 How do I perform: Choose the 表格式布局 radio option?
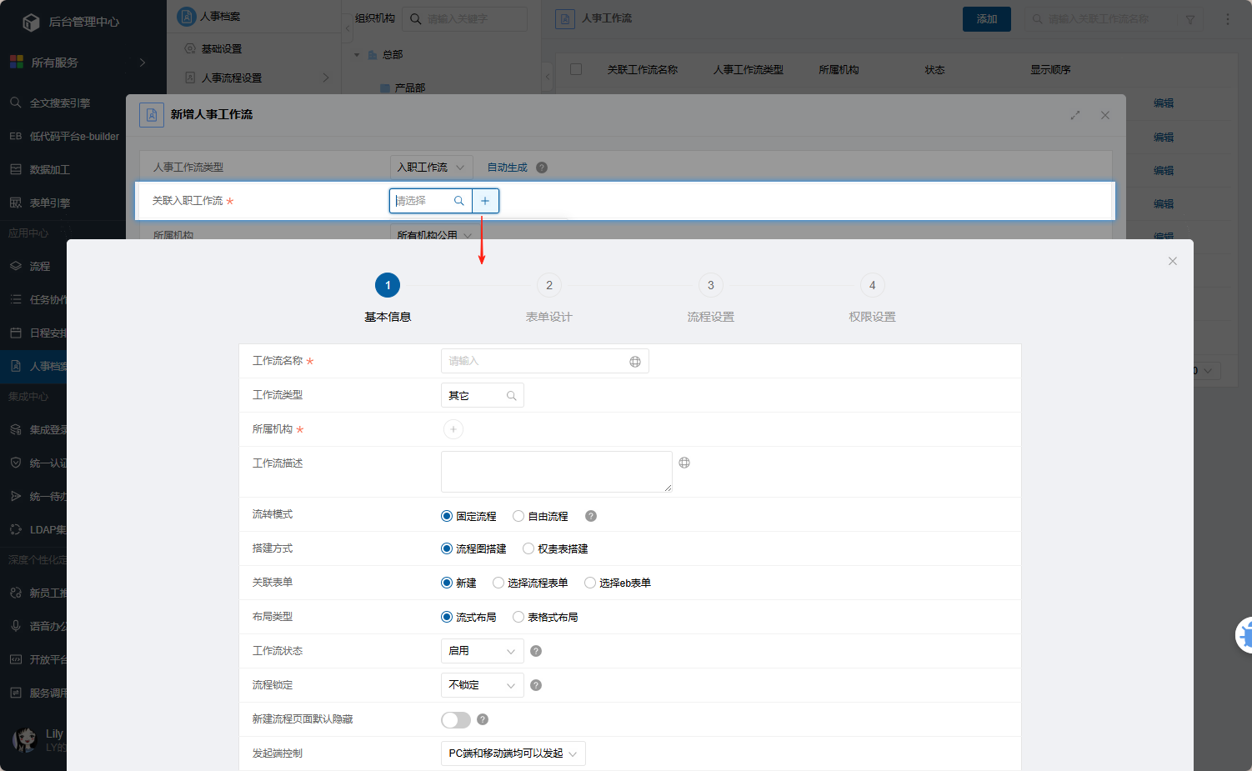[x=518, y=617]
